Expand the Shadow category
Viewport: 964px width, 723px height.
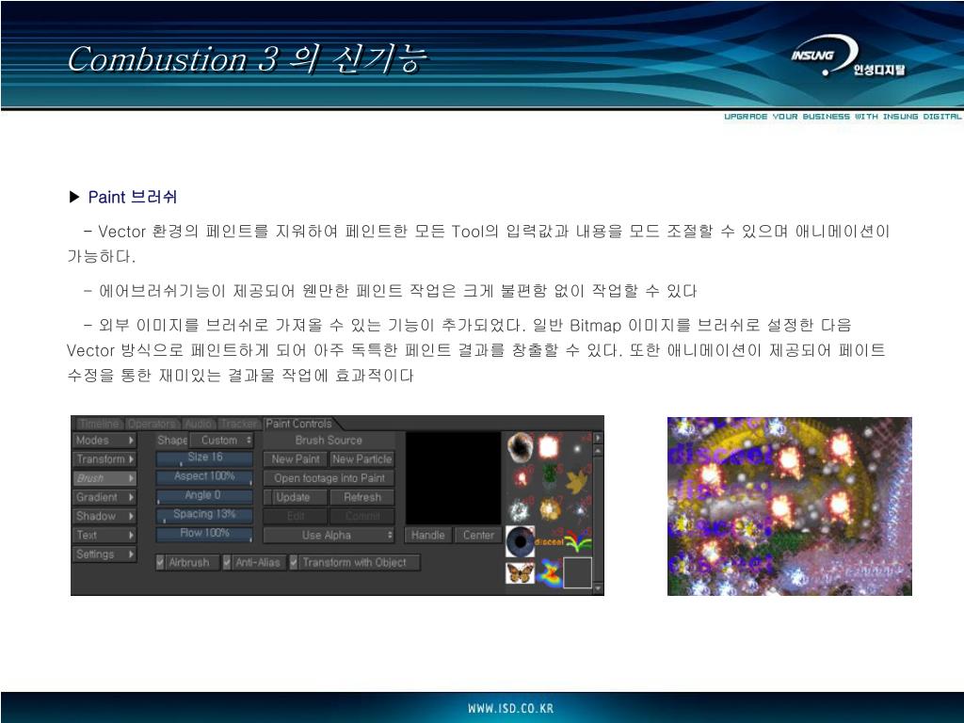point(104,517)
